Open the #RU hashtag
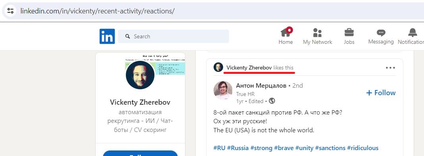Image resolution: width=424 pixels, height=156 pixels. (x=219, y=148)
